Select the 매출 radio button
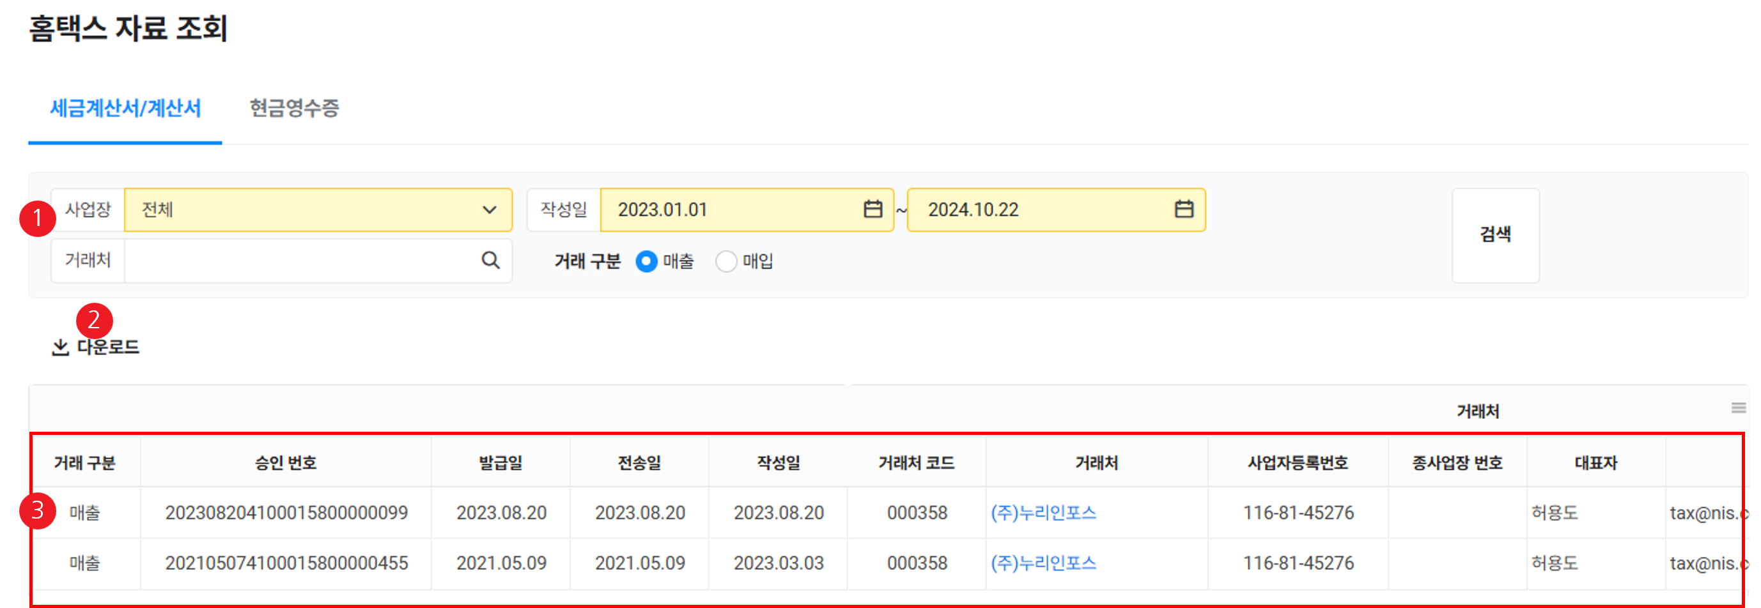The width and height of the screenshot is (1761, 608). (x=646, y=261)
